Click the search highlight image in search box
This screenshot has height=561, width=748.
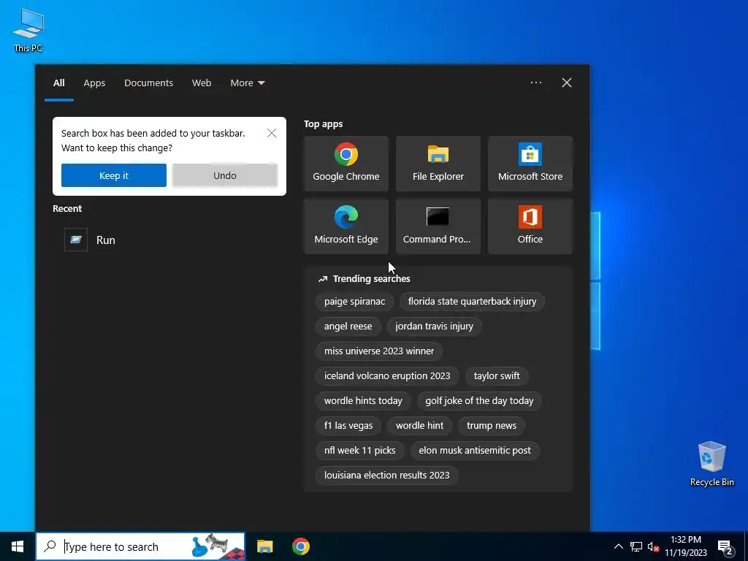click(x=218, y=546)
